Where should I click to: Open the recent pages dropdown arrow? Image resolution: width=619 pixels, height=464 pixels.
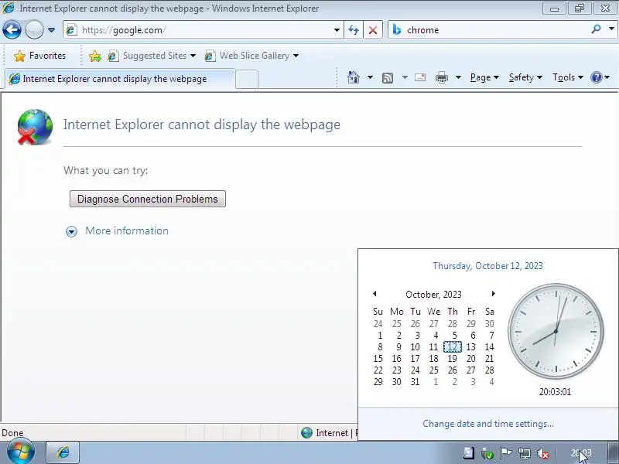pos(51,30)
